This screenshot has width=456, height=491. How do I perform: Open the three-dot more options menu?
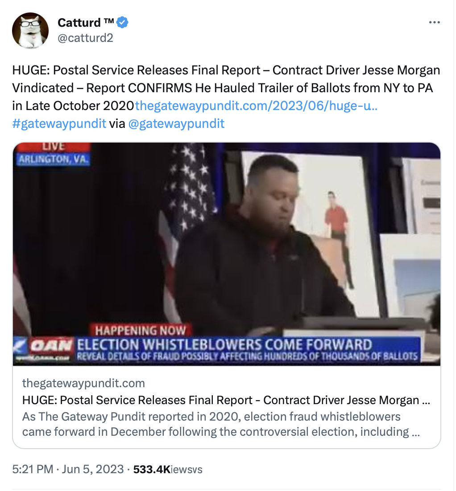coord(435,22)
